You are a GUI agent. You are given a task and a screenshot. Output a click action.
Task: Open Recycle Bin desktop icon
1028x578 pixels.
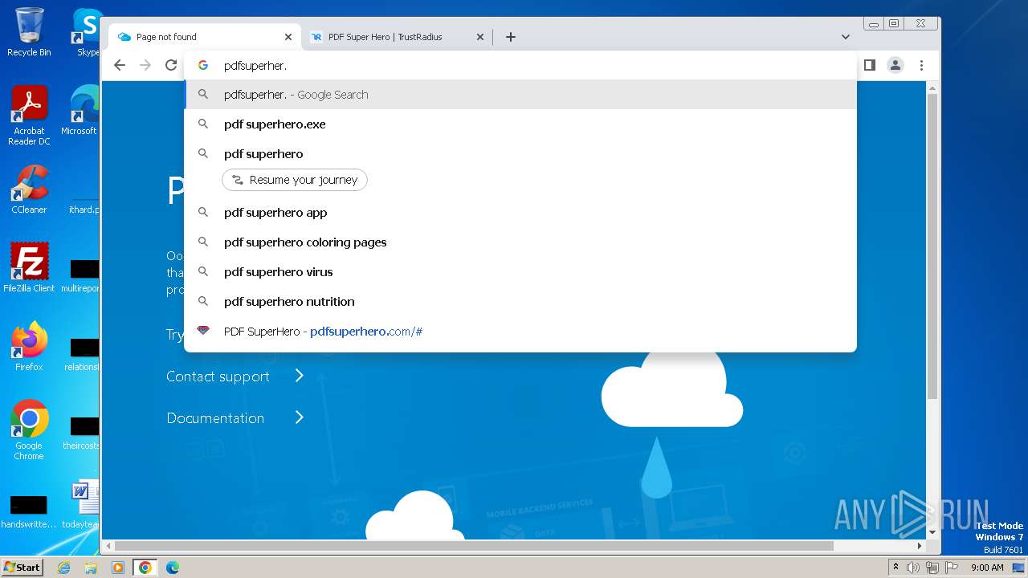(x=29, y=32)
